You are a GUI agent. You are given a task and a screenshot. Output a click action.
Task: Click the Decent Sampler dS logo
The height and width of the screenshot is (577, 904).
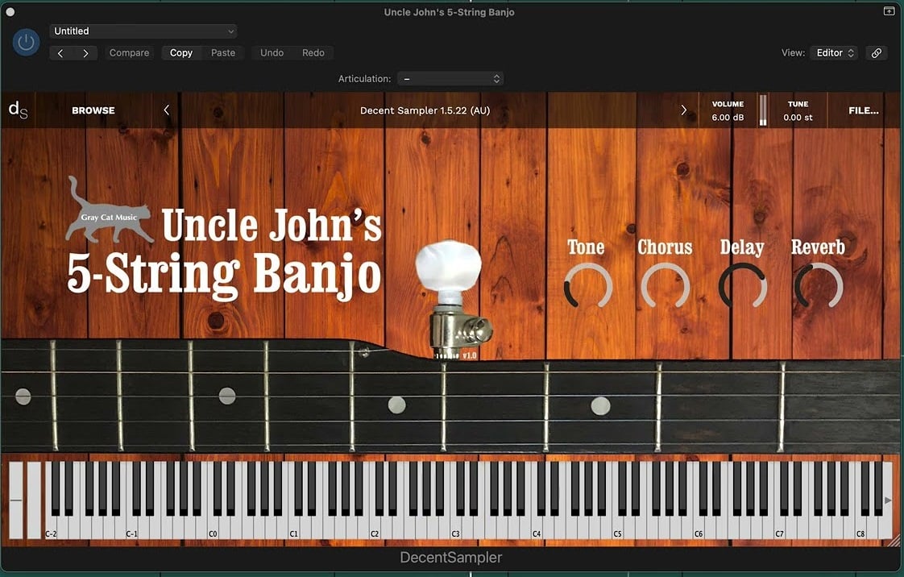coord(18,110)
